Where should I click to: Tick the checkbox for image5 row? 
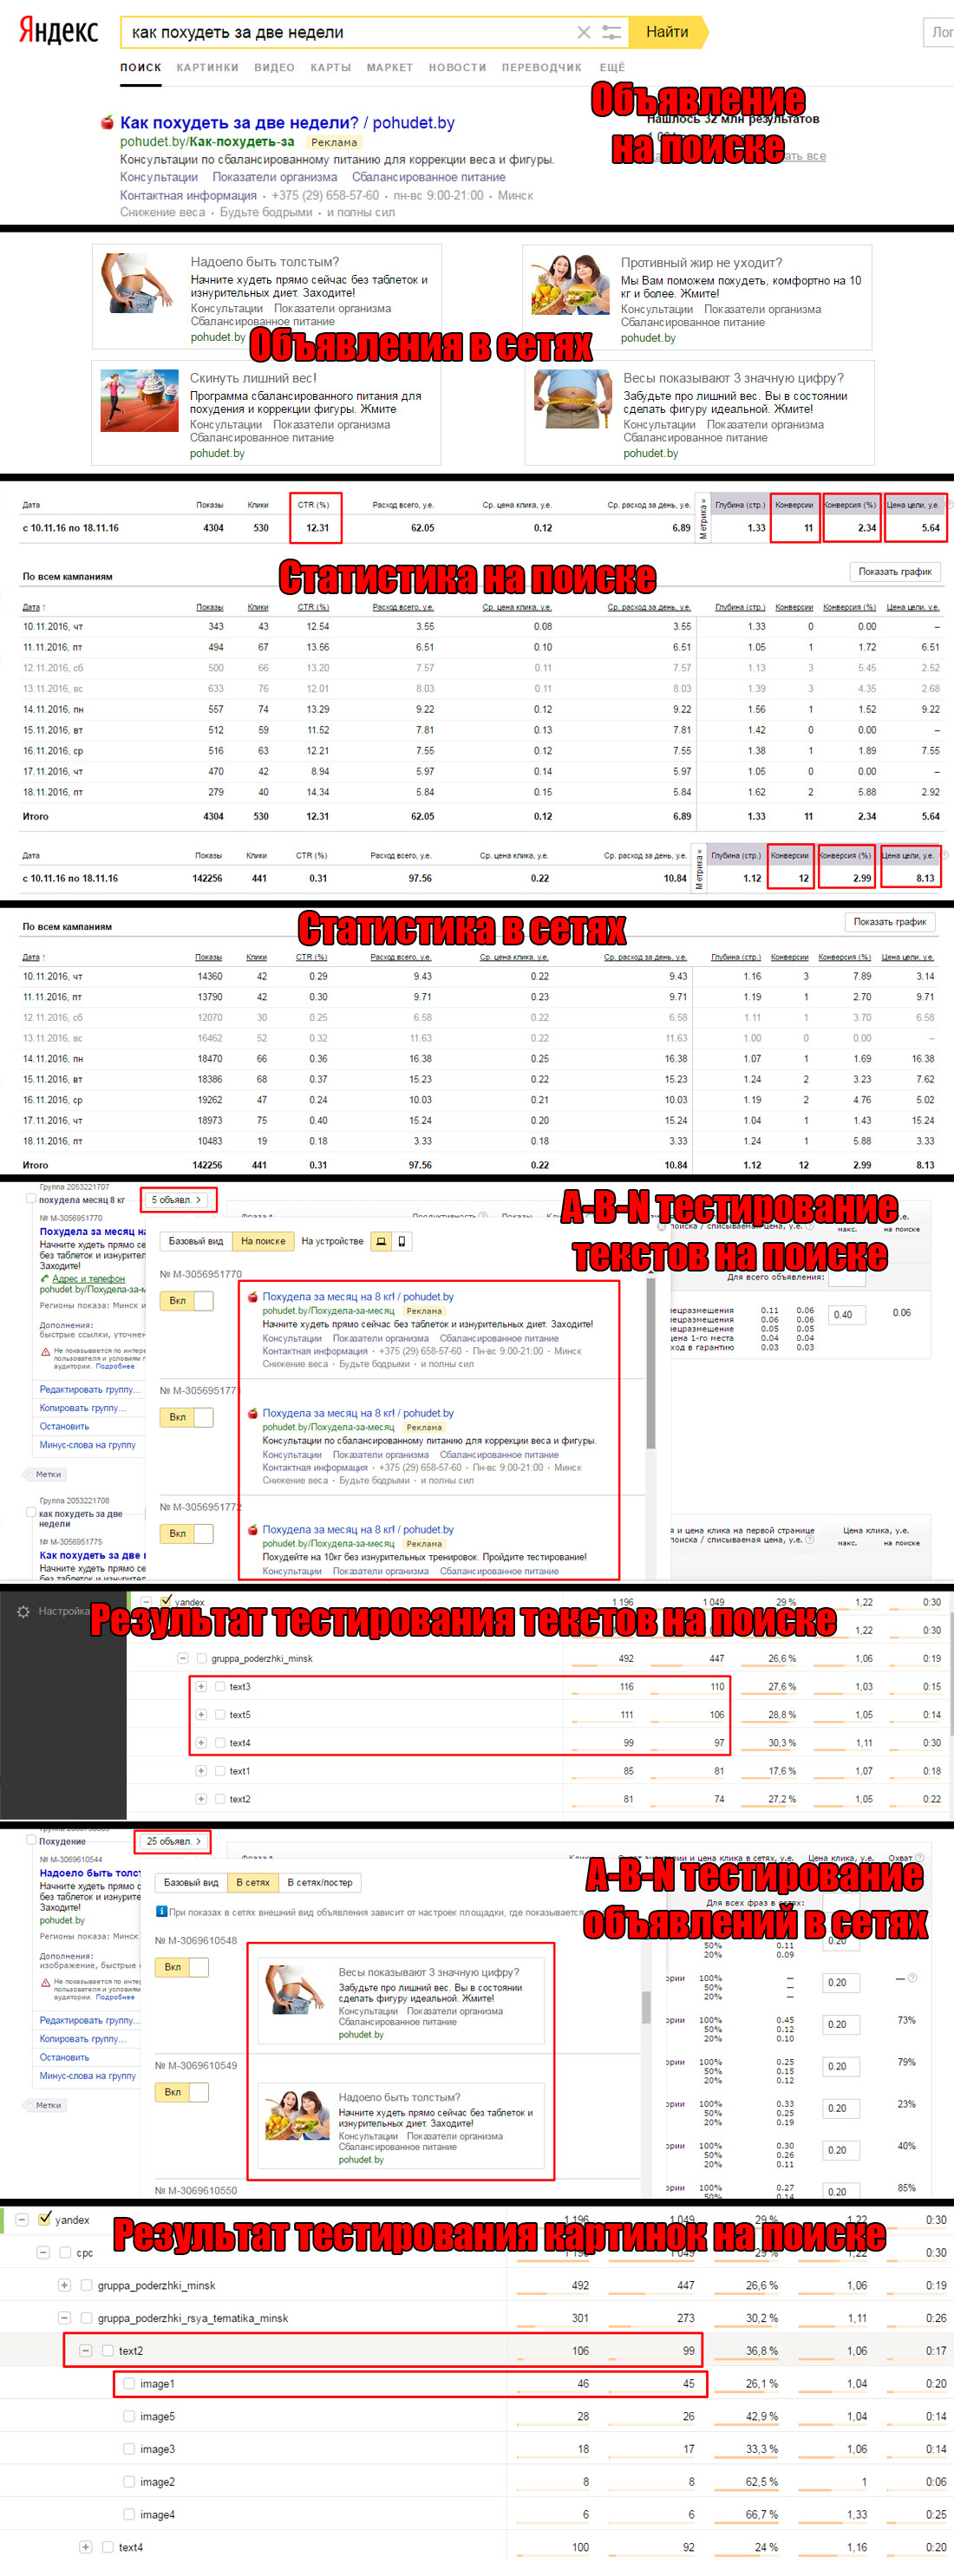click(x=129, y=2415)
